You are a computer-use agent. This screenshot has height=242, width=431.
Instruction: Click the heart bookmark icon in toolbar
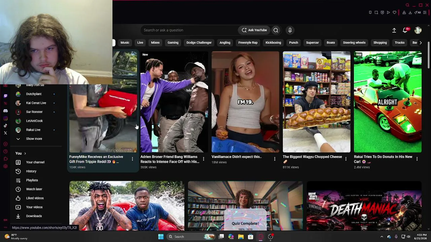(x=394, y=12)
